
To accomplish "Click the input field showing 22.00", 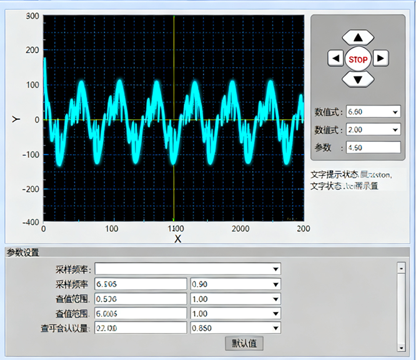I will click(141, 328).
